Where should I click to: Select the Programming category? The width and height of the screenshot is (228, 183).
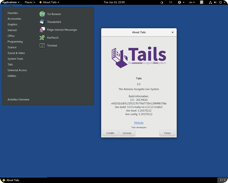click(x=15, y=41)
